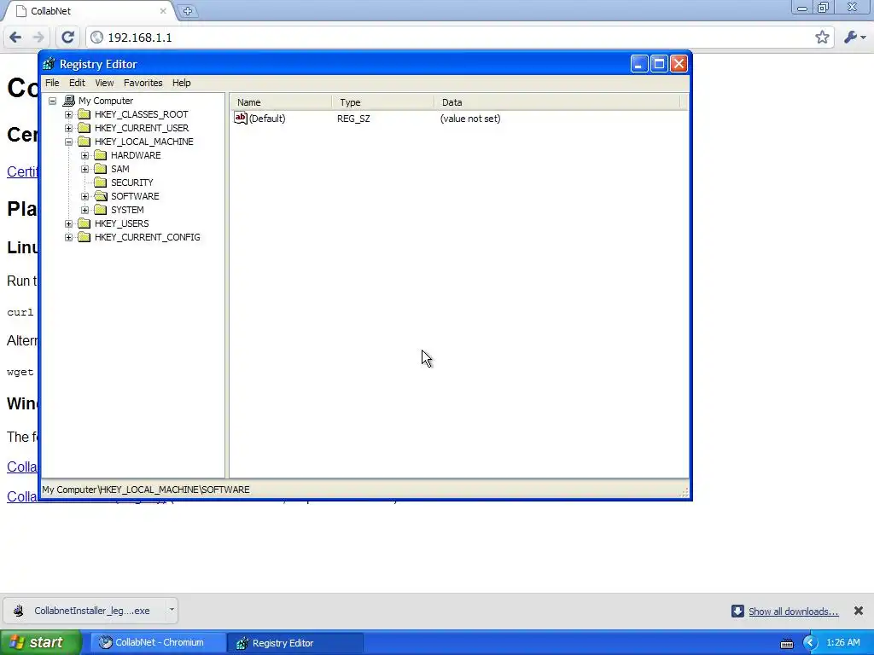Click the My Computer icon in tree
874x655 pixels.
(x=68, y=101)
